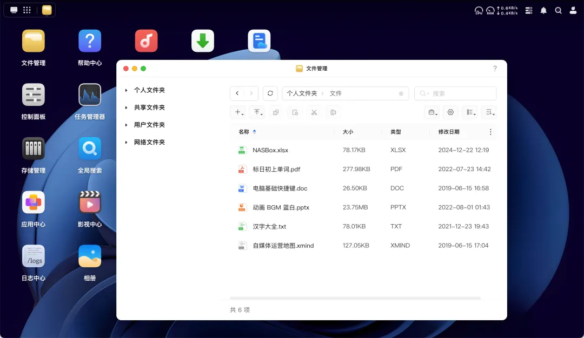Click the paste toolbar icon

[x=295, y=112]
